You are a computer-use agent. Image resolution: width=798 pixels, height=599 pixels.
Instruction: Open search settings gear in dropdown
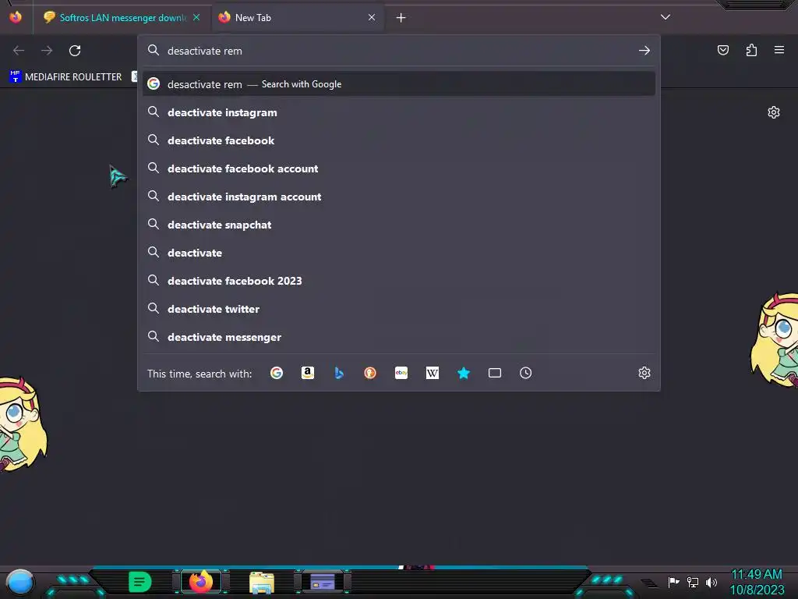pos(644,373)
